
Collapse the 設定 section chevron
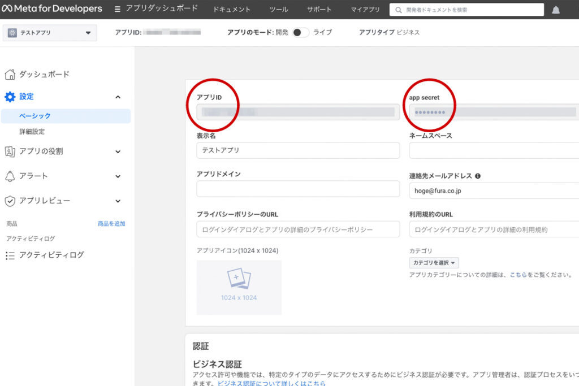118,97
